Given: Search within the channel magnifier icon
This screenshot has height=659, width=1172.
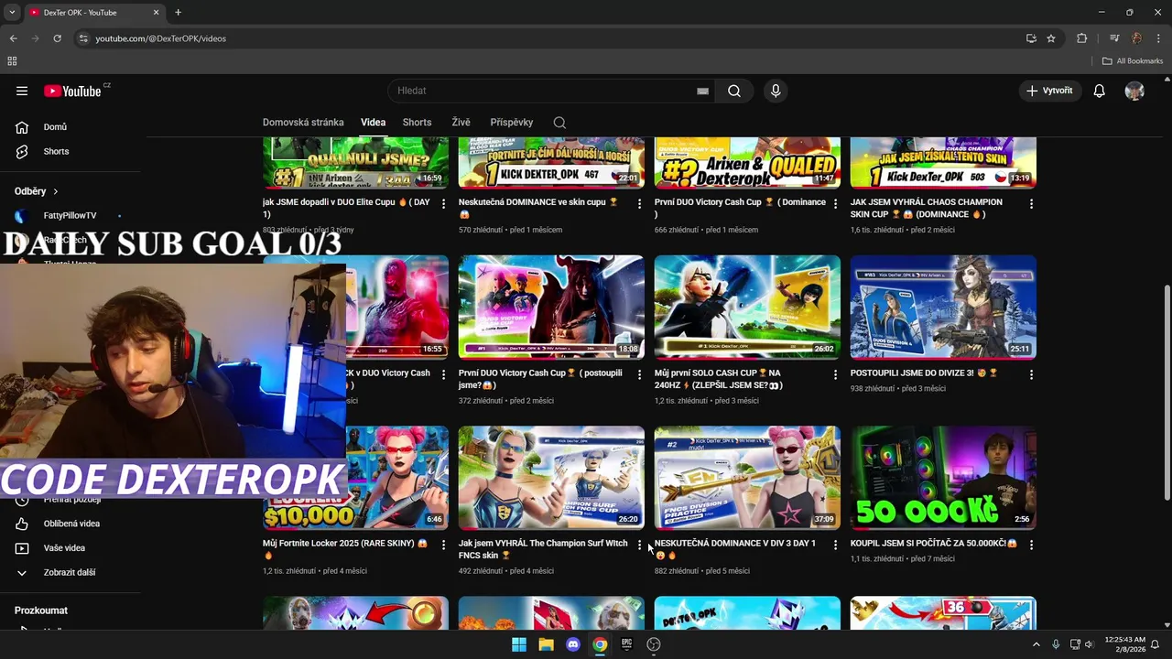Looking at the screenshot, I should tap(559, 123).
